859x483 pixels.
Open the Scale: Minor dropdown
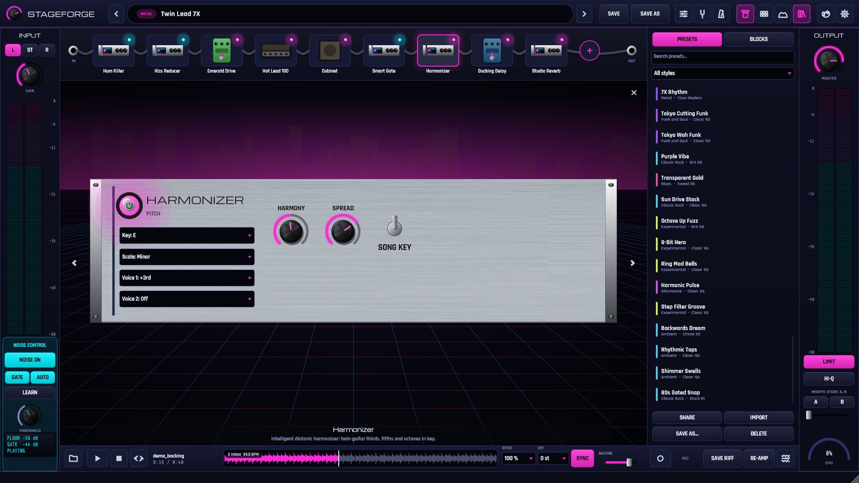[187, 257]
